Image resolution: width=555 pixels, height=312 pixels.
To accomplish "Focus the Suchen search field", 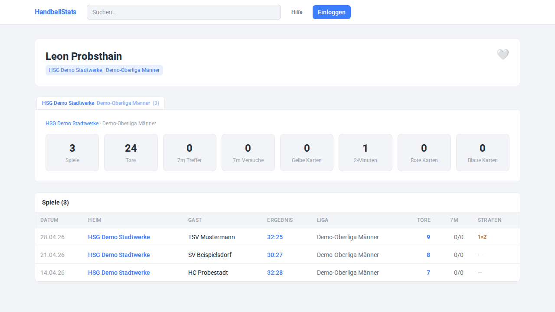I will (184, 12).
